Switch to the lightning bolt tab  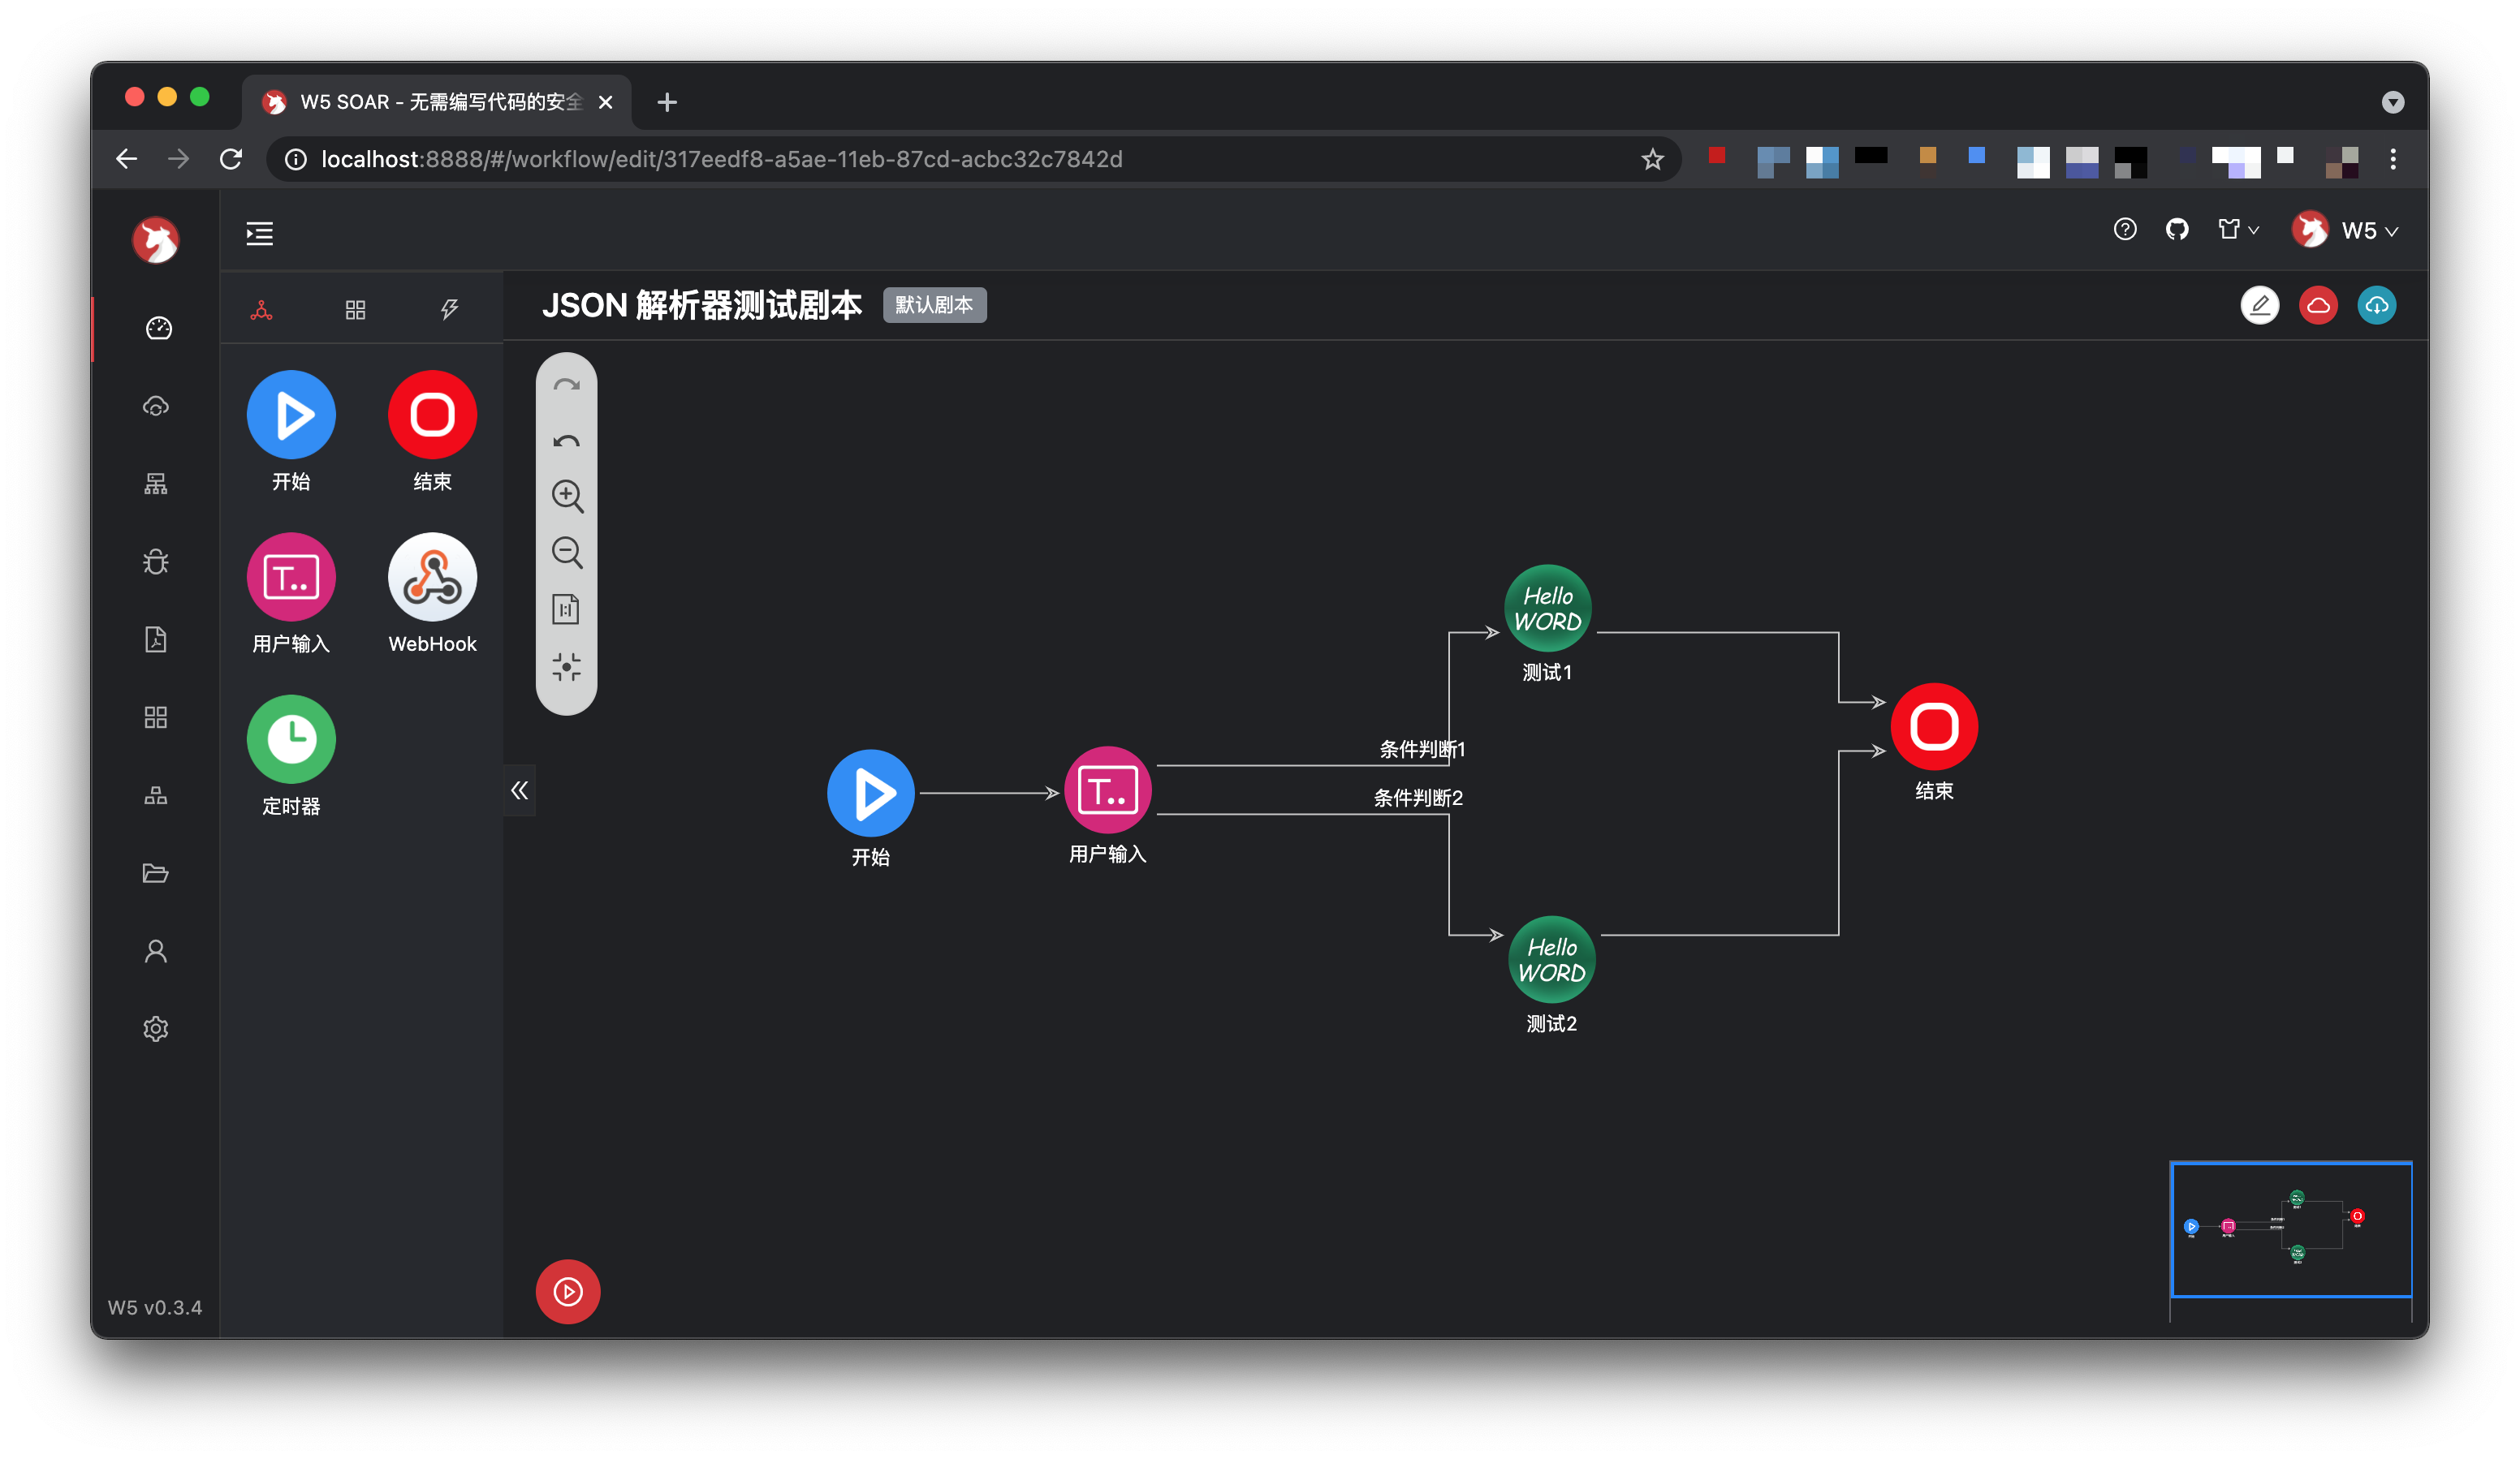(449, 310)
